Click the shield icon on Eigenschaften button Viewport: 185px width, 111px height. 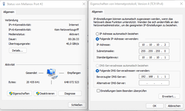pos(11,93)
